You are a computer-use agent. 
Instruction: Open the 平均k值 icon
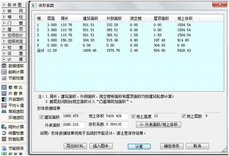click(x=4, y=105)
